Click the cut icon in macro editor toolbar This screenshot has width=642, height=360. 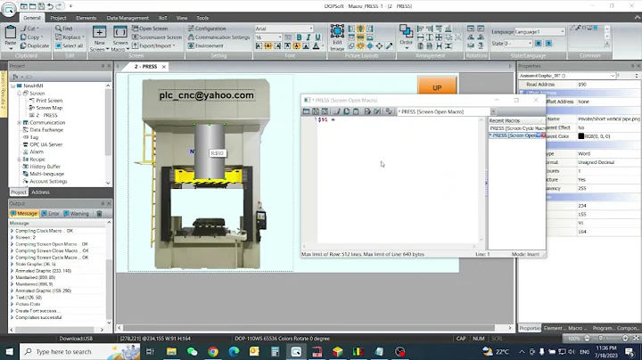click(337, 111)
